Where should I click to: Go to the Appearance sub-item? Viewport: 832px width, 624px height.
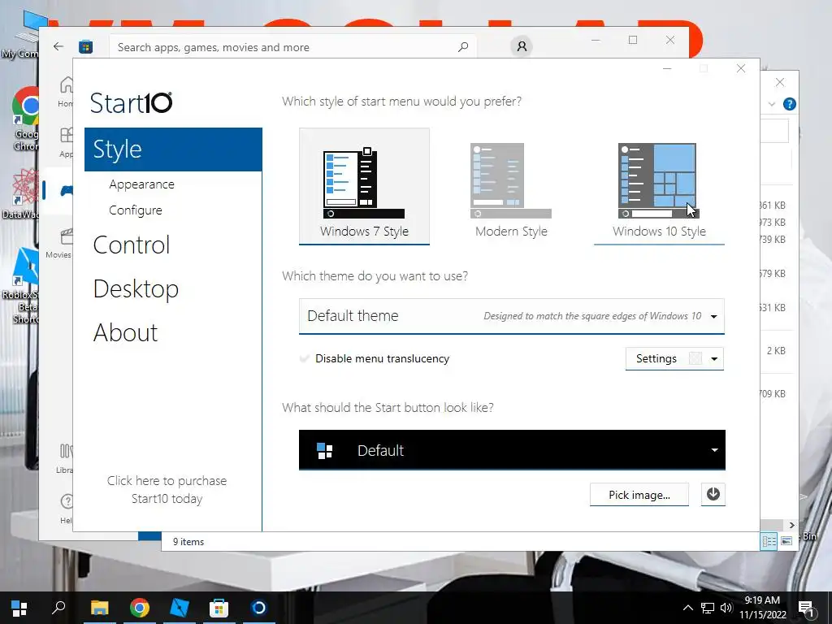tap(141, 184)
